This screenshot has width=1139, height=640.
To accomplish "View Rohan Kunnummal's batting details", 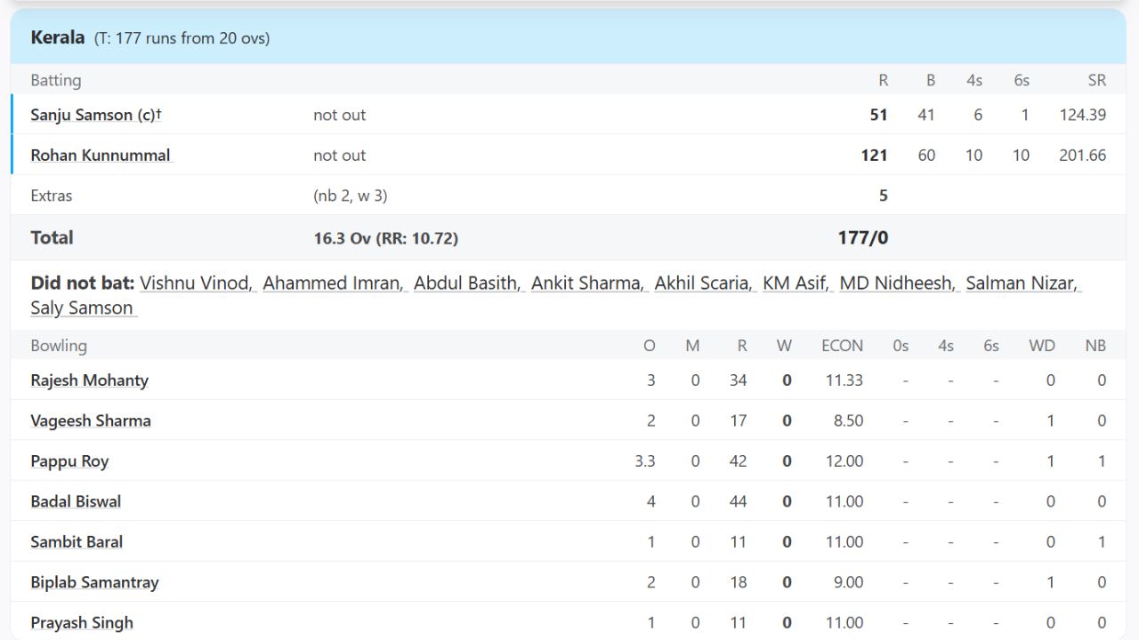I will (x=101, y=155).
